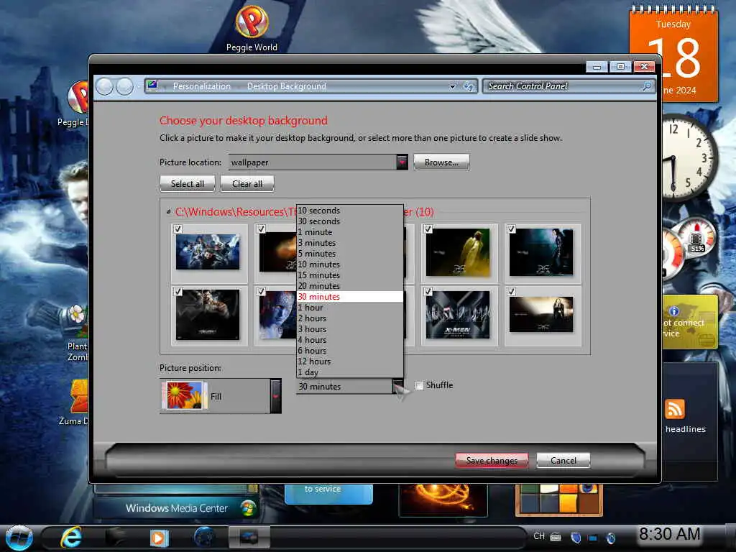Click the keyboard icon in system tray
736x552 pixels.
pyautogui.click(x=556, y=536)
